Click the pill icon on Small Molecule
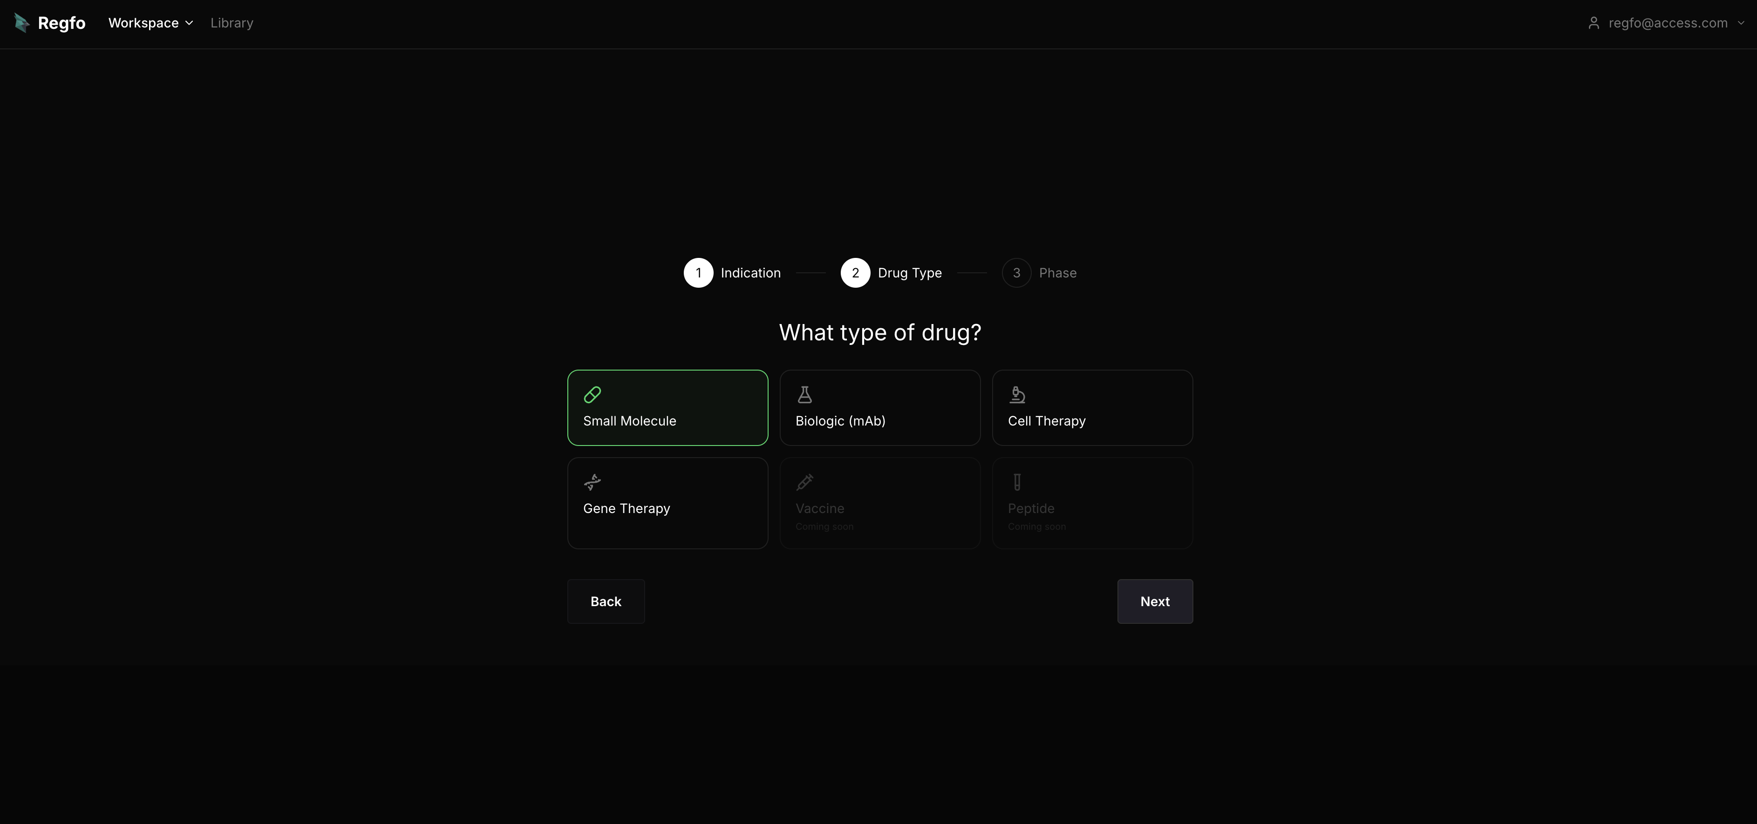Image resolution: width=1757 pixels, height=824 pixels. click(x=592, y=395)
